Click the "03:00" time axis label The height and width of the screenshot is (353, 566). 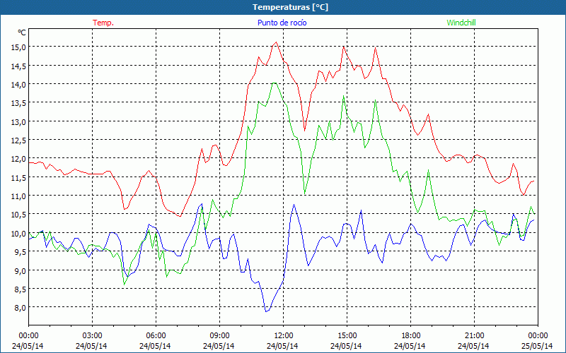click(x=92, y=336)
